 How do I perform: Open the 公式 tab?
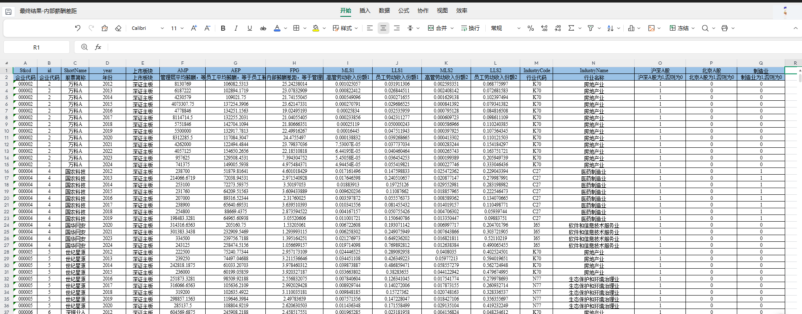[403, 10]
